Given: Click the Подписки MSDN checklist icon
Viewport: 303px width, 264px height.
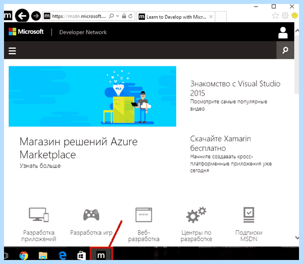Looking at the screenshot, I should point(248,215).
